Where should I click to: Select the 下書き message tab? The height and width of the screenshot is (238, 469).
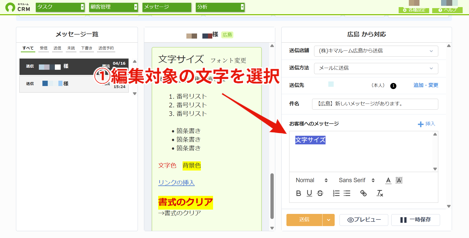pyautogui.click(x=87, y=48)
